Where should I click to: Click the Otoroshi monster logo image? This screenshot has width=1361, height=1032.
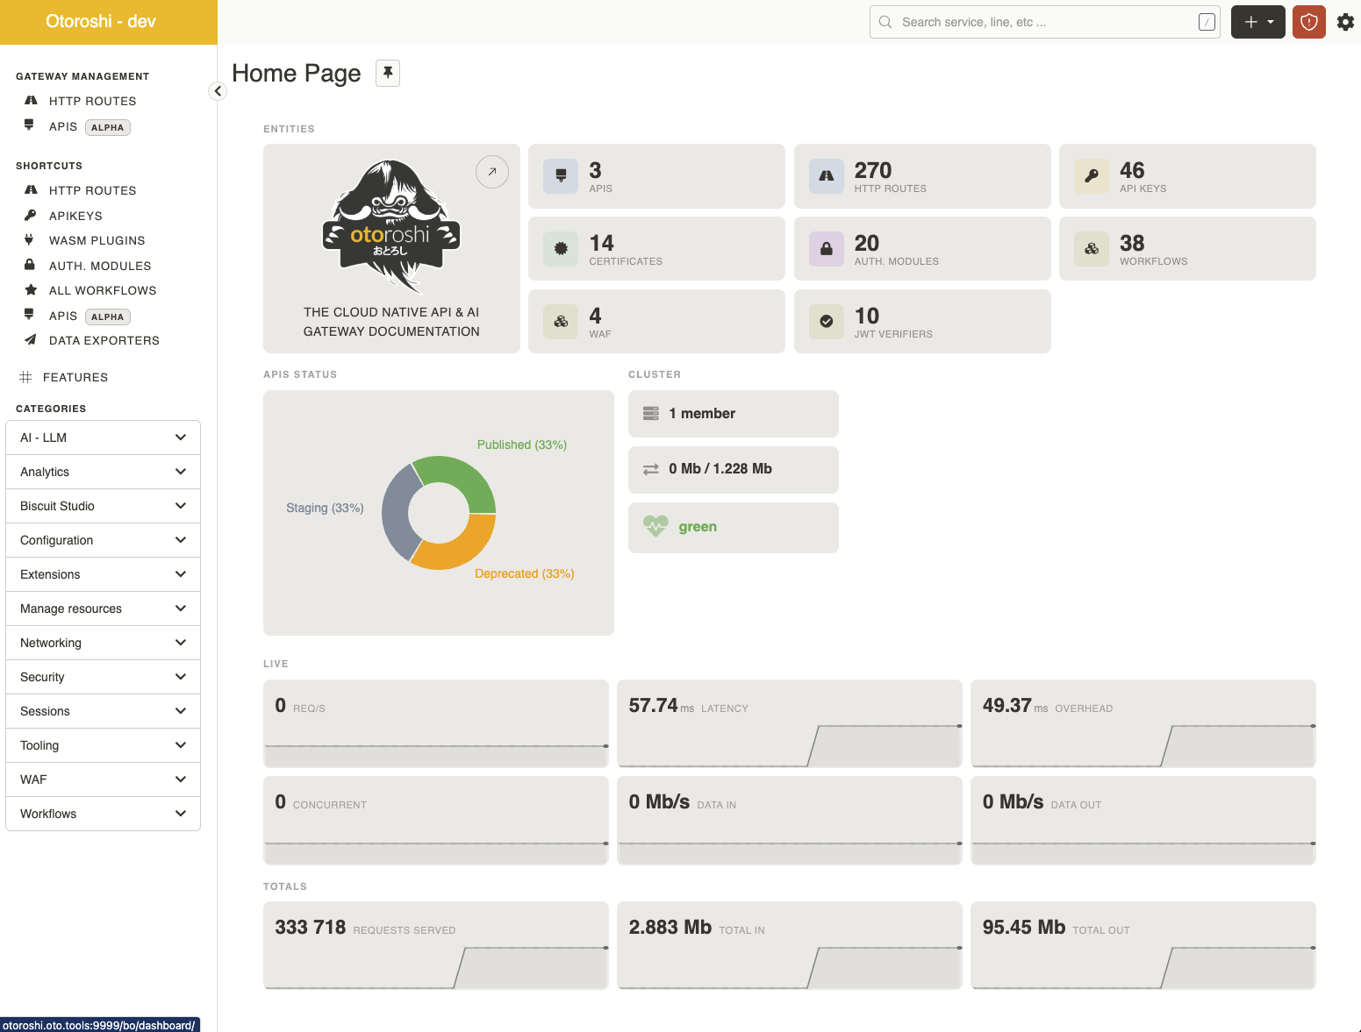pos(391,226)
